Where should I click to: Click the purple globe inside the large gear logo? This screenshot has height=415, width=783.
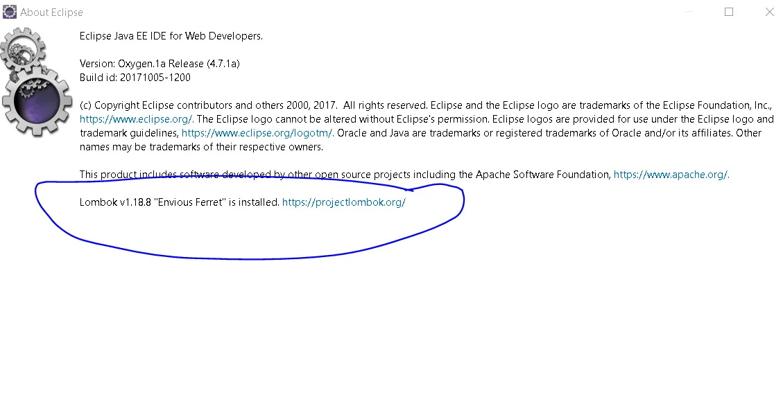36,100
